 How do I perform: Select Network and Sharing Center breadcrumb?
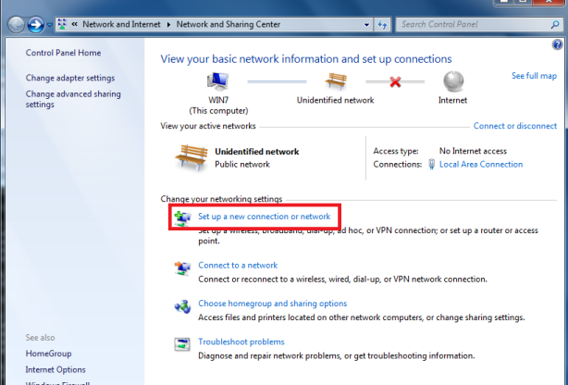pyautogui.click(x=228, y=24)
